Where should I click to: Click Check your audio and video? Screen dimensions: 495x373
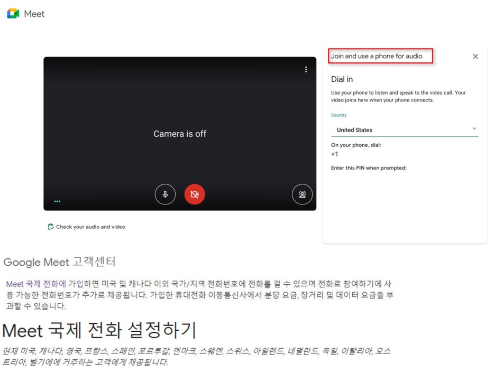pyautogui.click(x=87, y=227)
